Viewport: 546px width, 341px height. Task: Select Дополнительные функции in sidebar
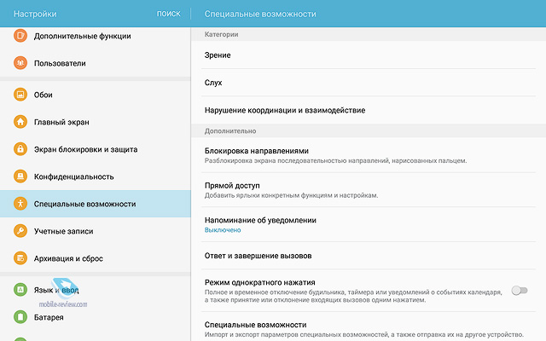click(x=84, y=37)
